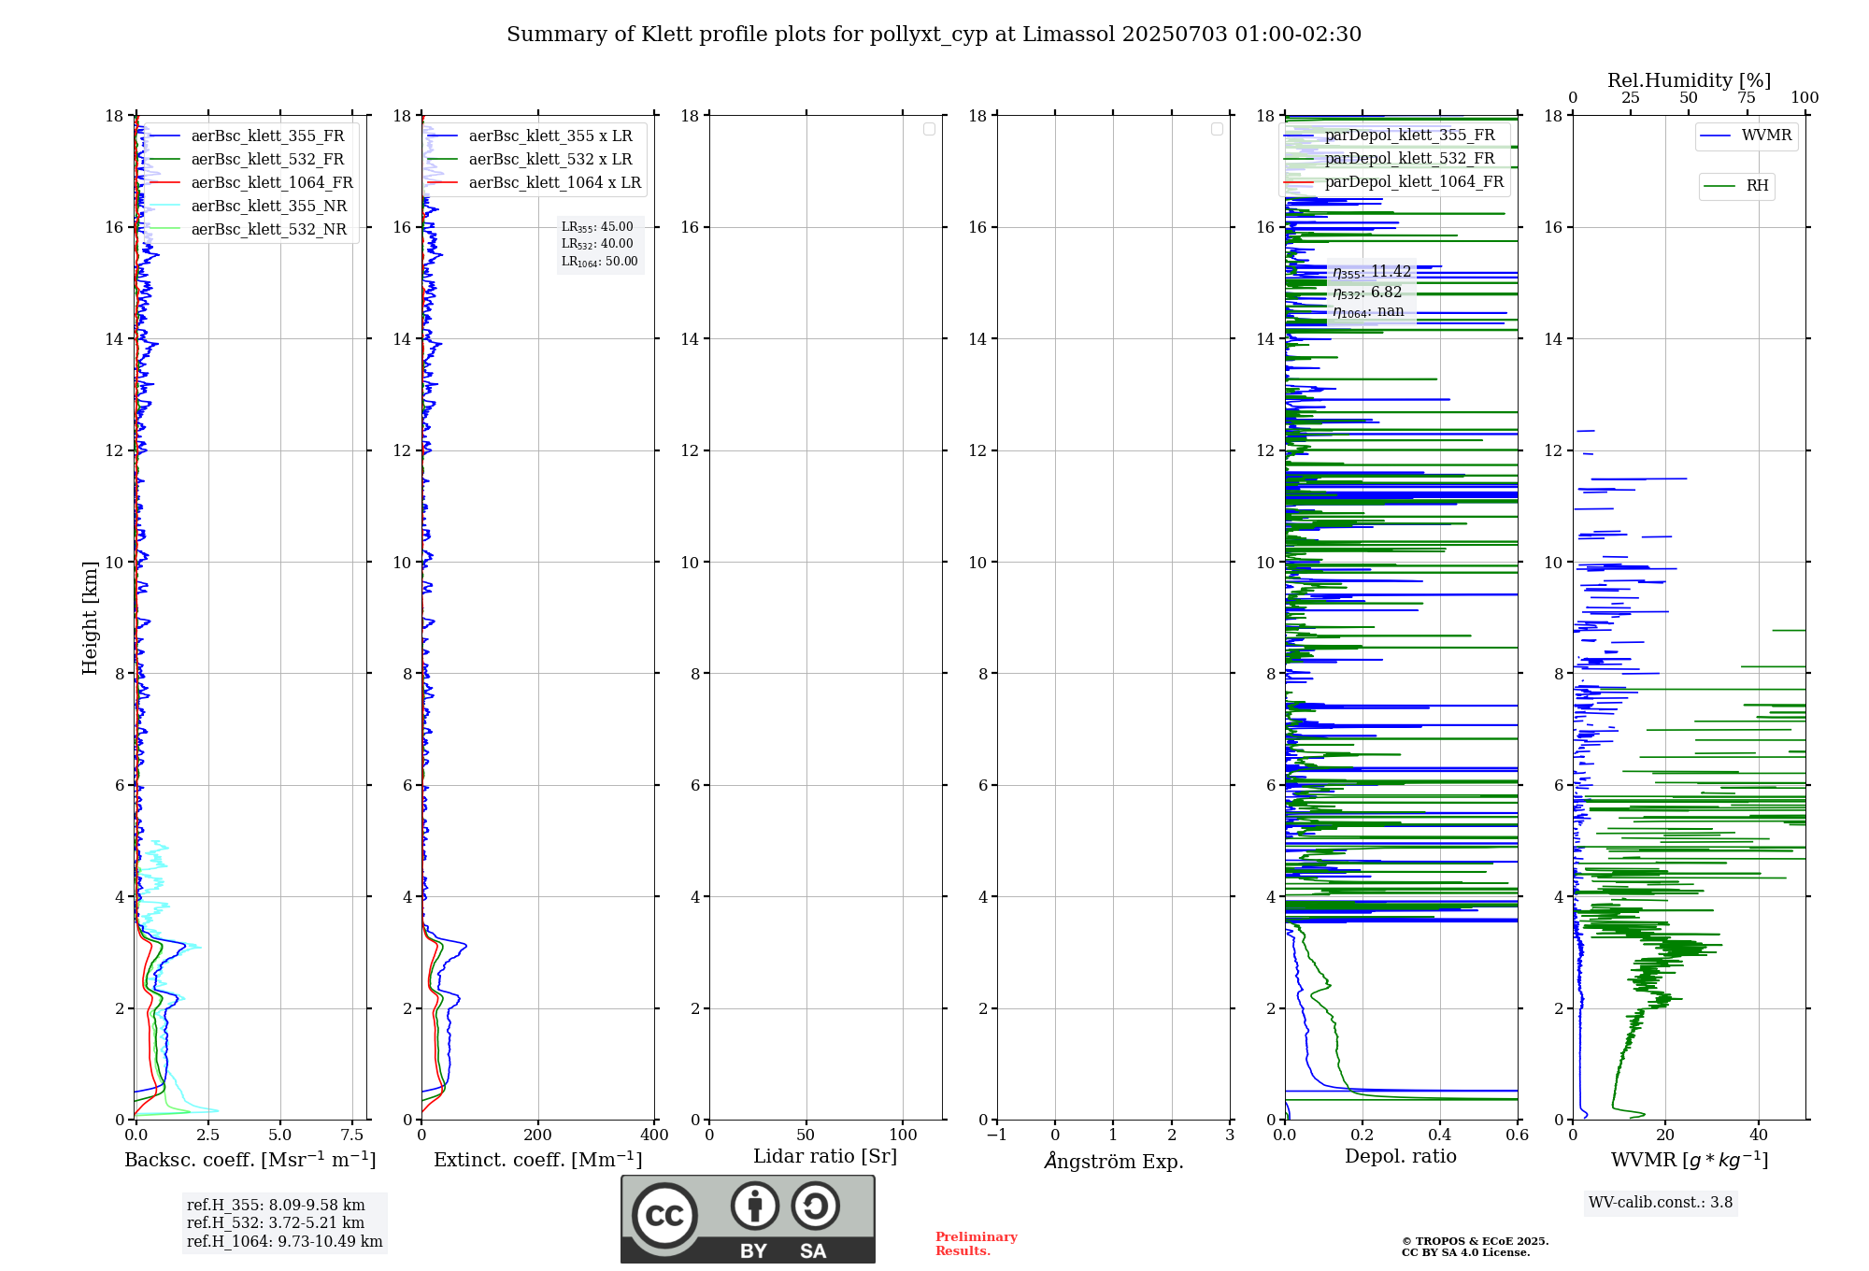Click the BY attribution person icon
Screen dimensions: 1869x1271
tap(755, 1206)
